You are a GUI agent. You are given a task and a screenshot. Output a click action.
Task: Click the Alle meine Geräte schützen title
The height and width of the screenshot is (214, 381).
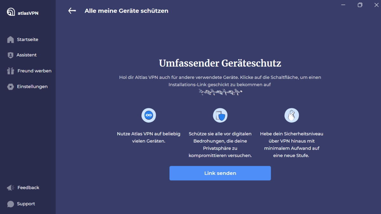126,11
